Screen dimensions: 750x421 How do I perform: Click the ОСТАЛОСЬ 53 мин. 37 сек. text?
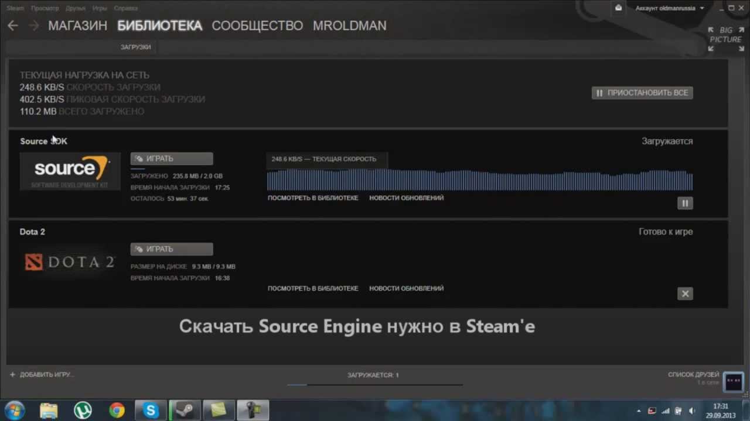click(x=169, y=199)
